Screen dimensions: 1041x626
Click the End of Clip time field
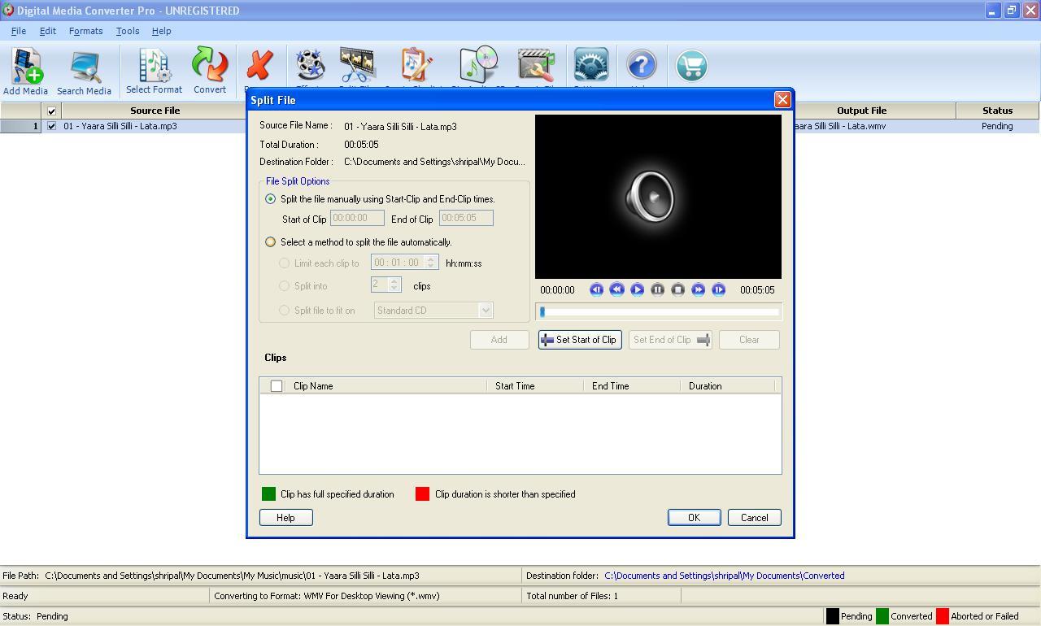[x=466, y=218]
